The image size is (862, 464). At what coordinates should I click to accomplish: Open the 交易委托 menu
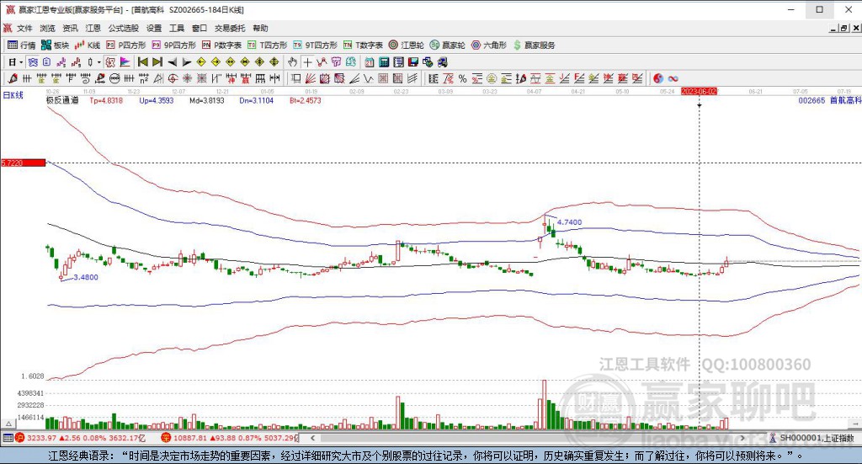[230, 28]
